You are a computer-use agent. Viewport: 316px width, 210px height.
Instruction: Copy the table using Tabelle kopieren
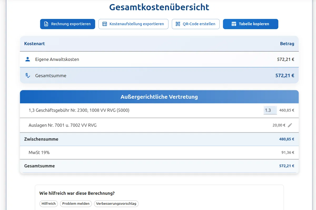[x=250, y=24]
